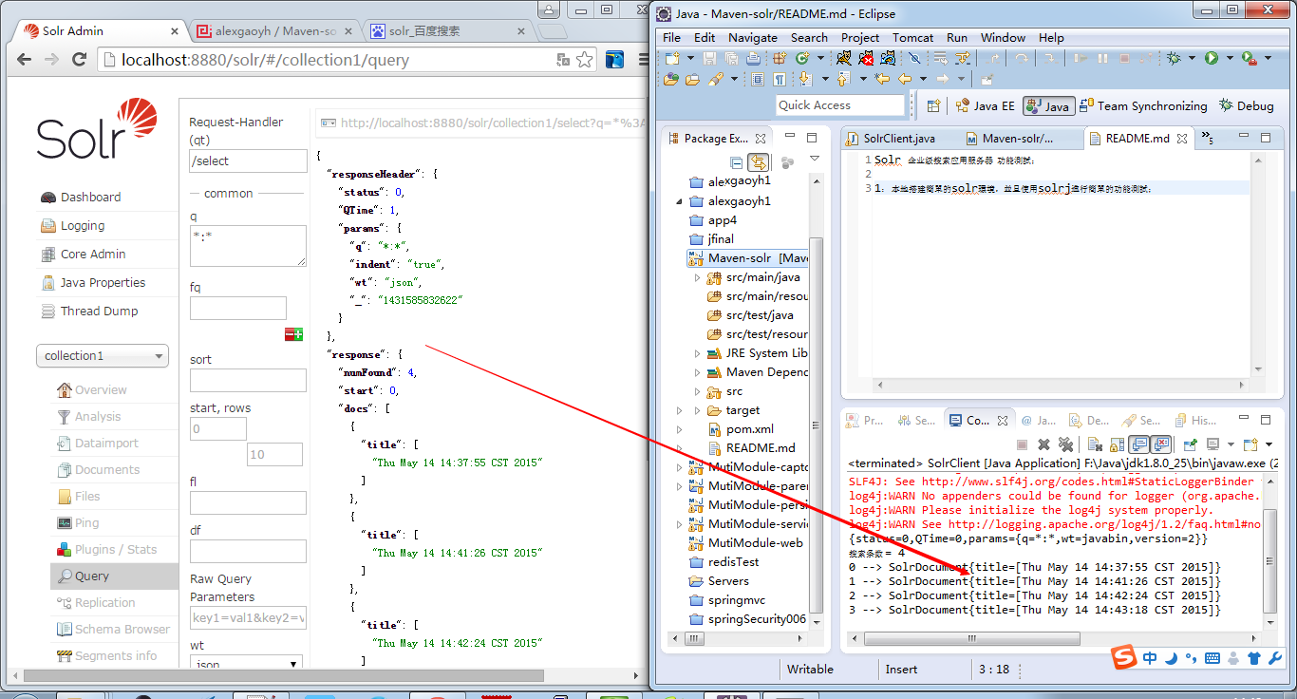Select pom.xml in Package Explorer
This screenshot has height=699, width=1297.
[741, 429]
